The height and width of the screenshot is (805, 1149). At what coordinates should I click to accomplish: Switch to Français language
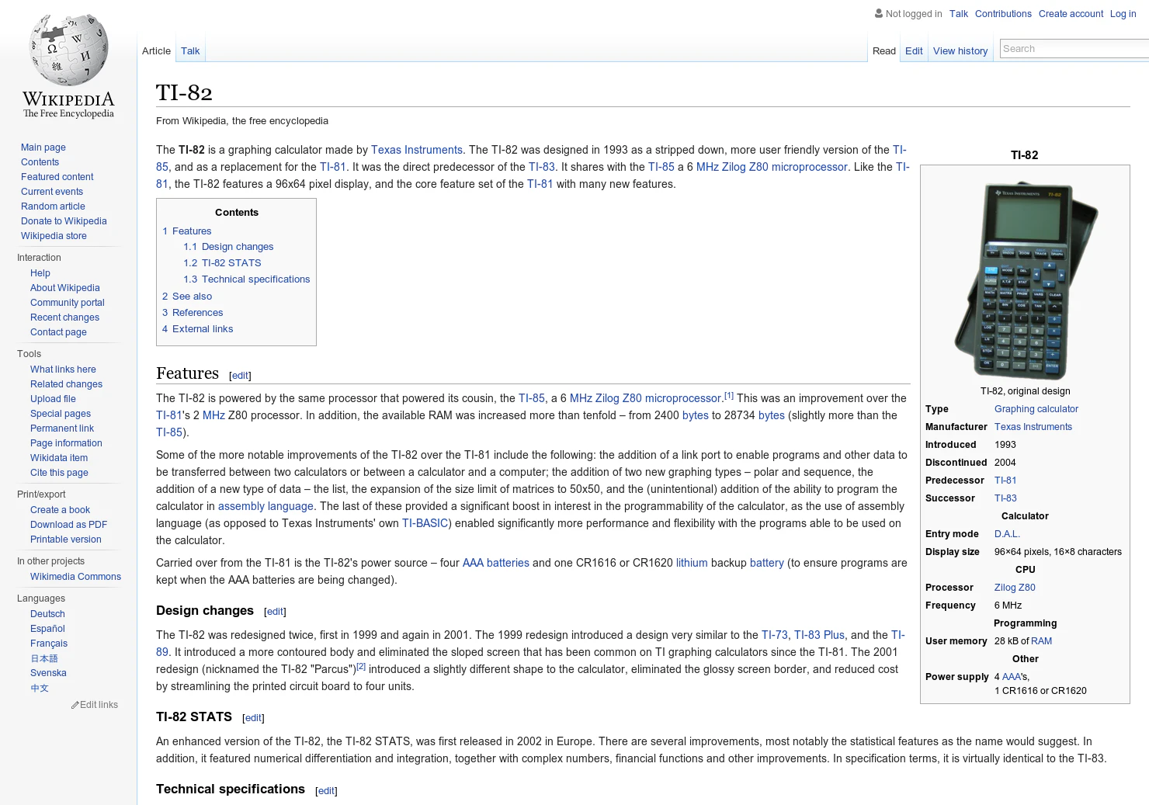point(49,644)
